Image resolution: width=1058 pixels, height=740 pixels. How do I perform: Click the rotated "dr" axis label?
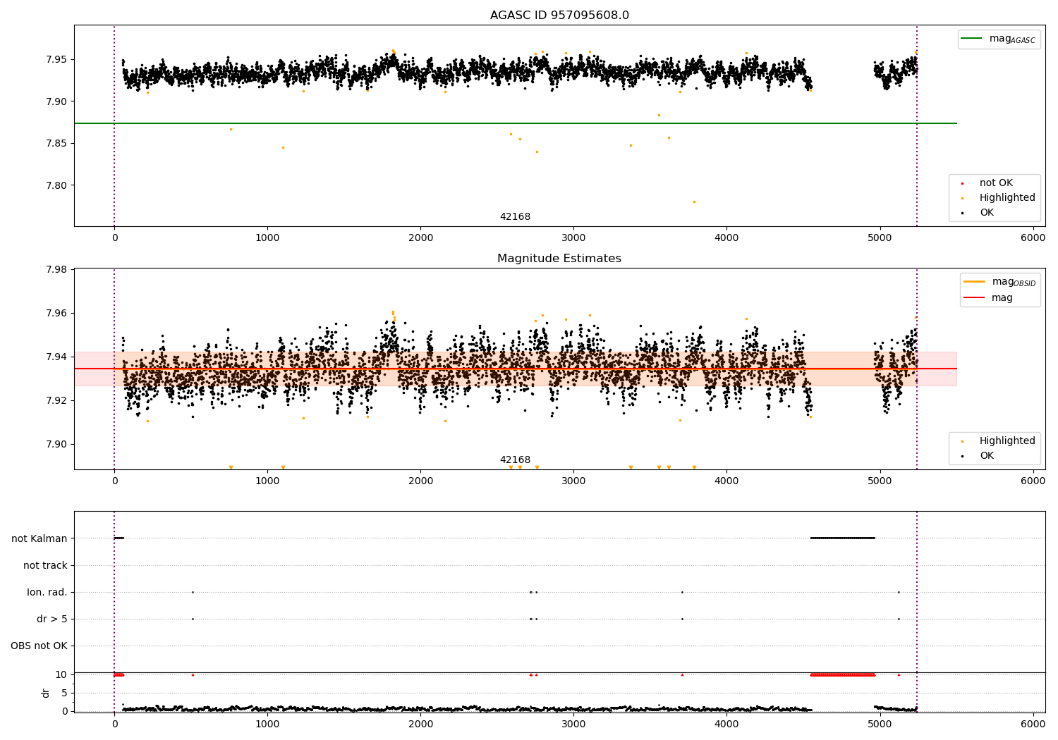(x=46, y=693)
